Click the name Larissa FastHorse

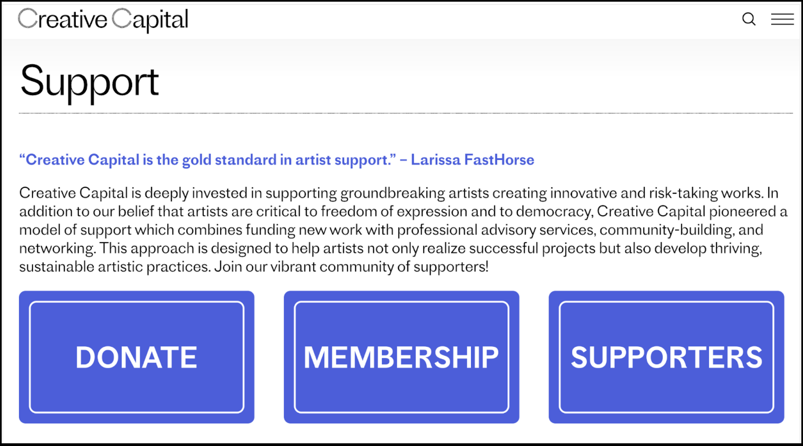point(472,160)
